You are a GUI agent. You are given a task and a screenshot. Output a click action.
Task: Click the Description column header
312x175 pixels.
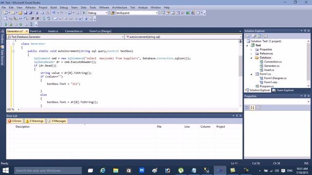point(22,126)
